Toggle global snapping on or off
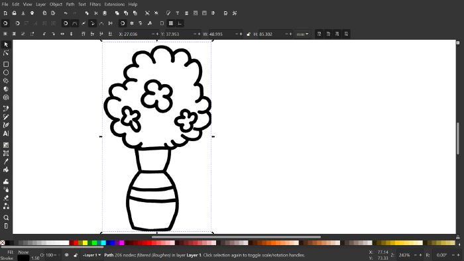 point(5,23)
